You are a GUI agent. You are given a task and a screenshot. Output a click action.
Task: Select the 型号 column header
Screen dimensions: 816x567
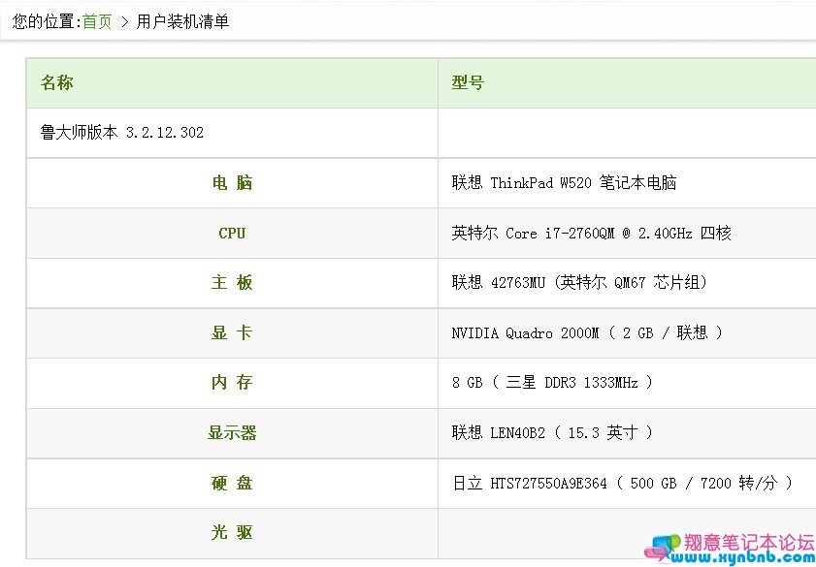click(x=468, y=82)
